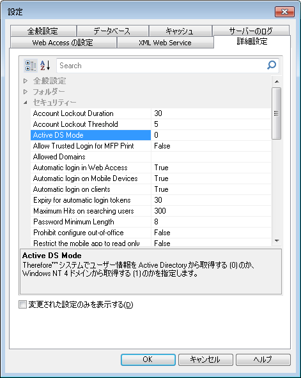Edit the empty Allowed Domains value cell
This screenshot has height=378, width=301.
[x=211, y=157]
